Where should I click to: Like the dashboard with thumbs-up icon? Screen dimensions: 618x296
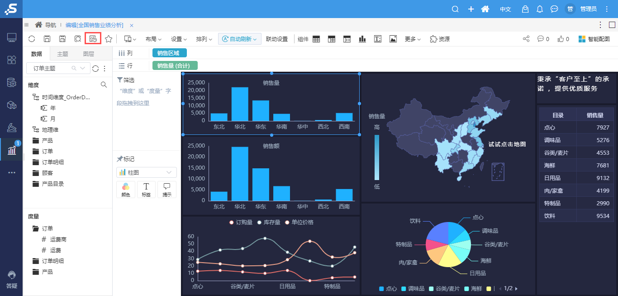pyautogui.click(x=563, y=39)
